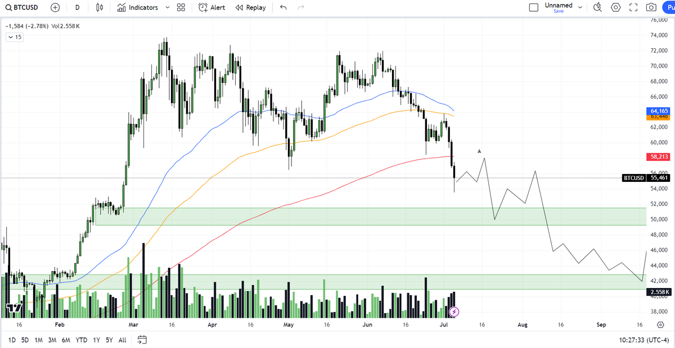675x348 pixels.
Task: Click the blue 64,165 moving average label
Action: pyautogui.click(x=659, y=111)
